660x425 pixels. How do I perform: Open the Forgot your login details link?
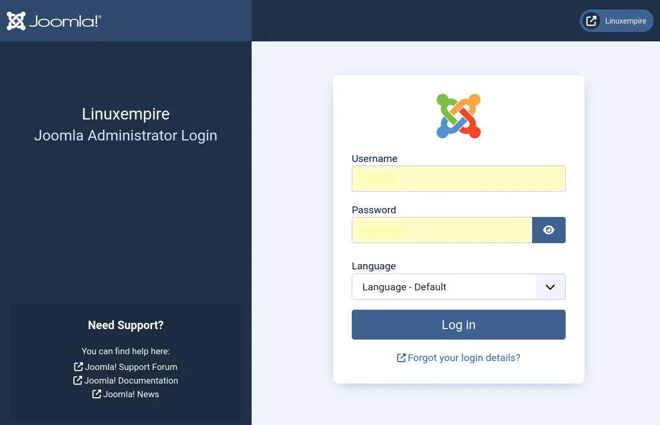(x=464, y=357)
